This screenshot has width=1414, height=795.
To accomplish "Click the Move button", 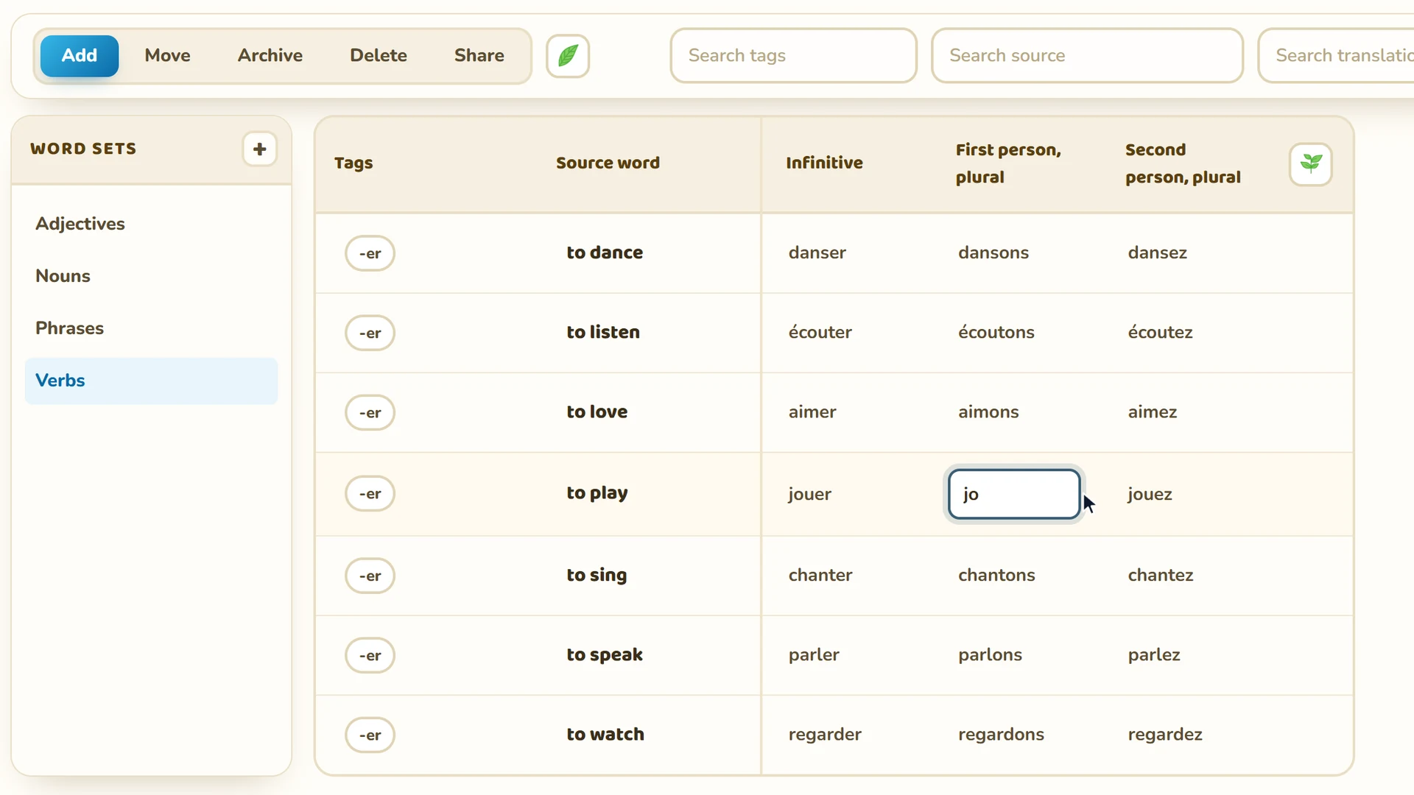I will [x=167, y=56].
